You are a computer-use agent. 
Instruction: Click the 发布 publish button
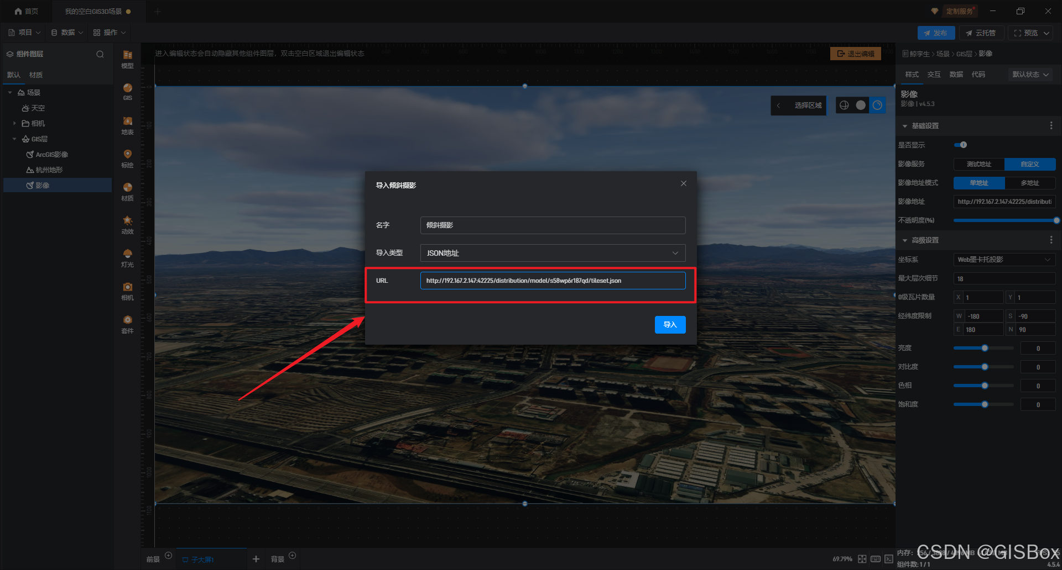coord(936,33)
